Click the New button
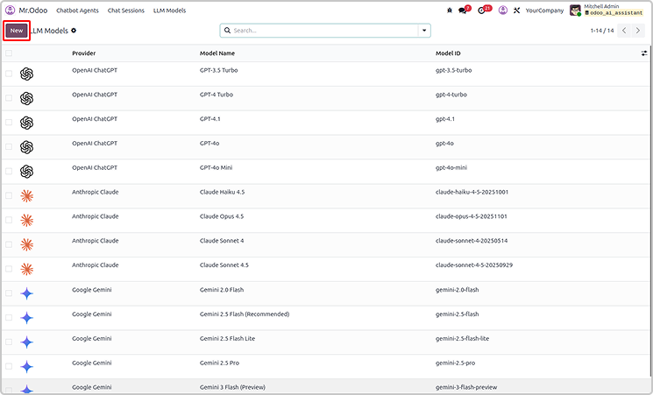The width and height of the screenshot is (653, 395). click(17, 30)
